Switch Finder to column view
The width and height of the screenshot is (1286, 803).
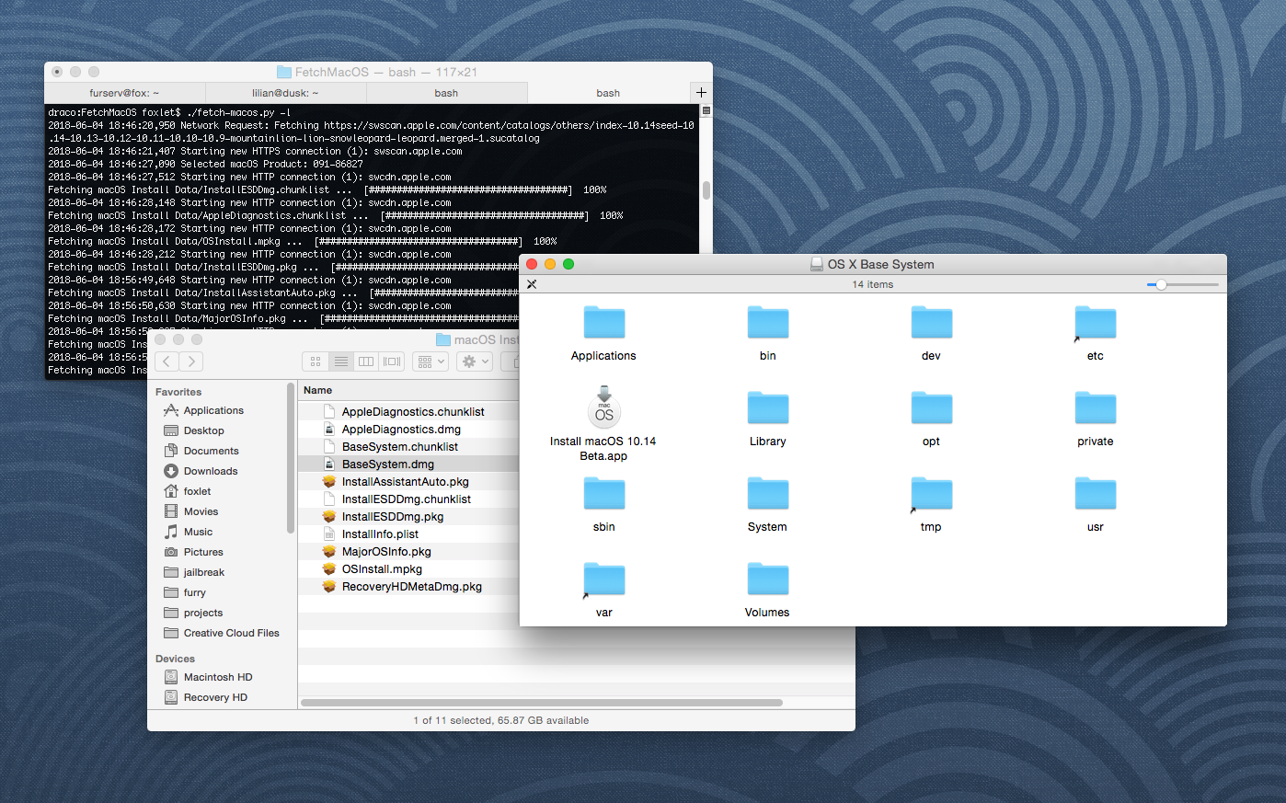pyautogui.click(x=366, y=361)
